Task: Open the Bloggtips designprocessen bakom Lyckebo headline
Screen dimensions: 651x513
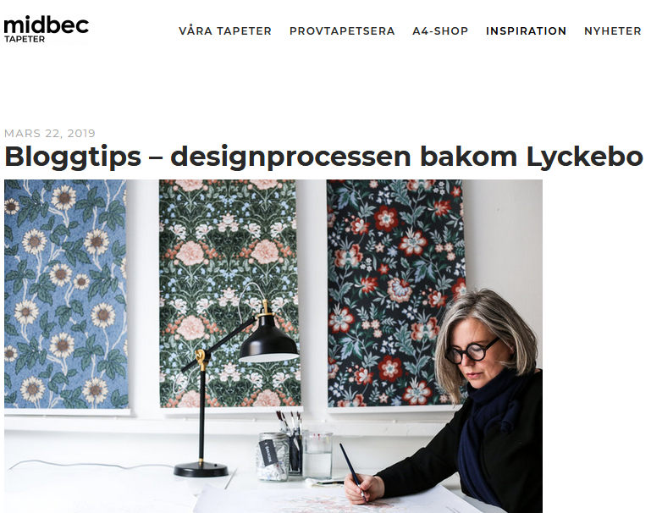Action: (323, 157)
